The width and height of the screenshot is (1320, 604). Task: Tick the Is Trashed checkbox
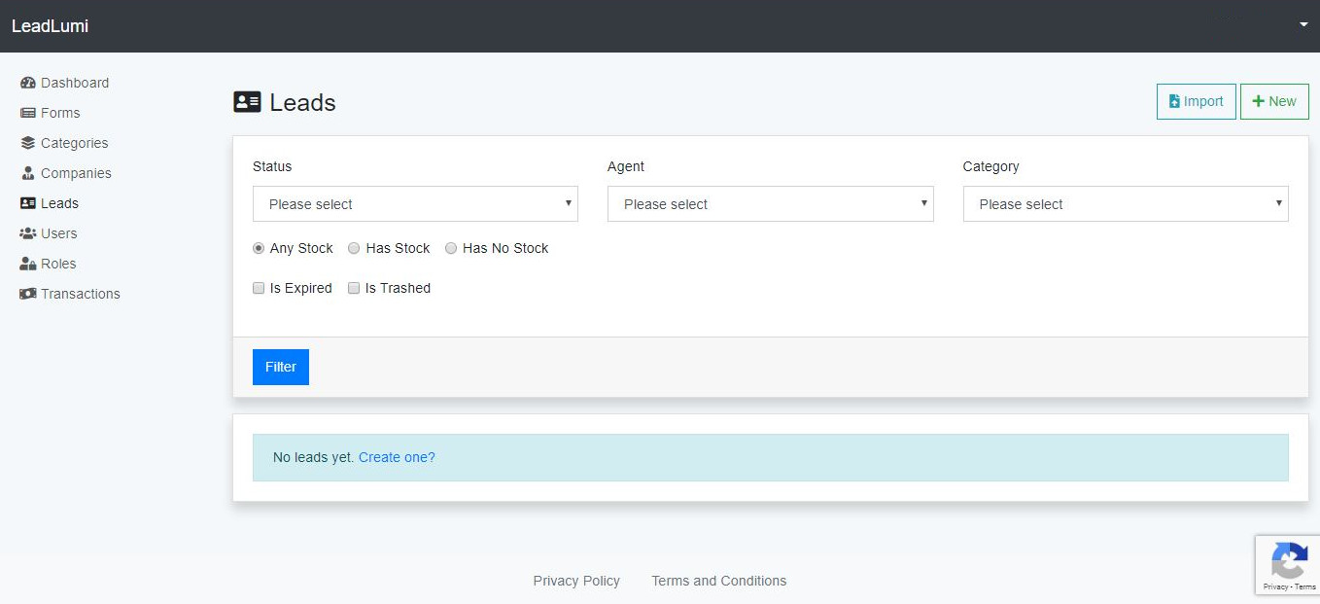[354, 288]
